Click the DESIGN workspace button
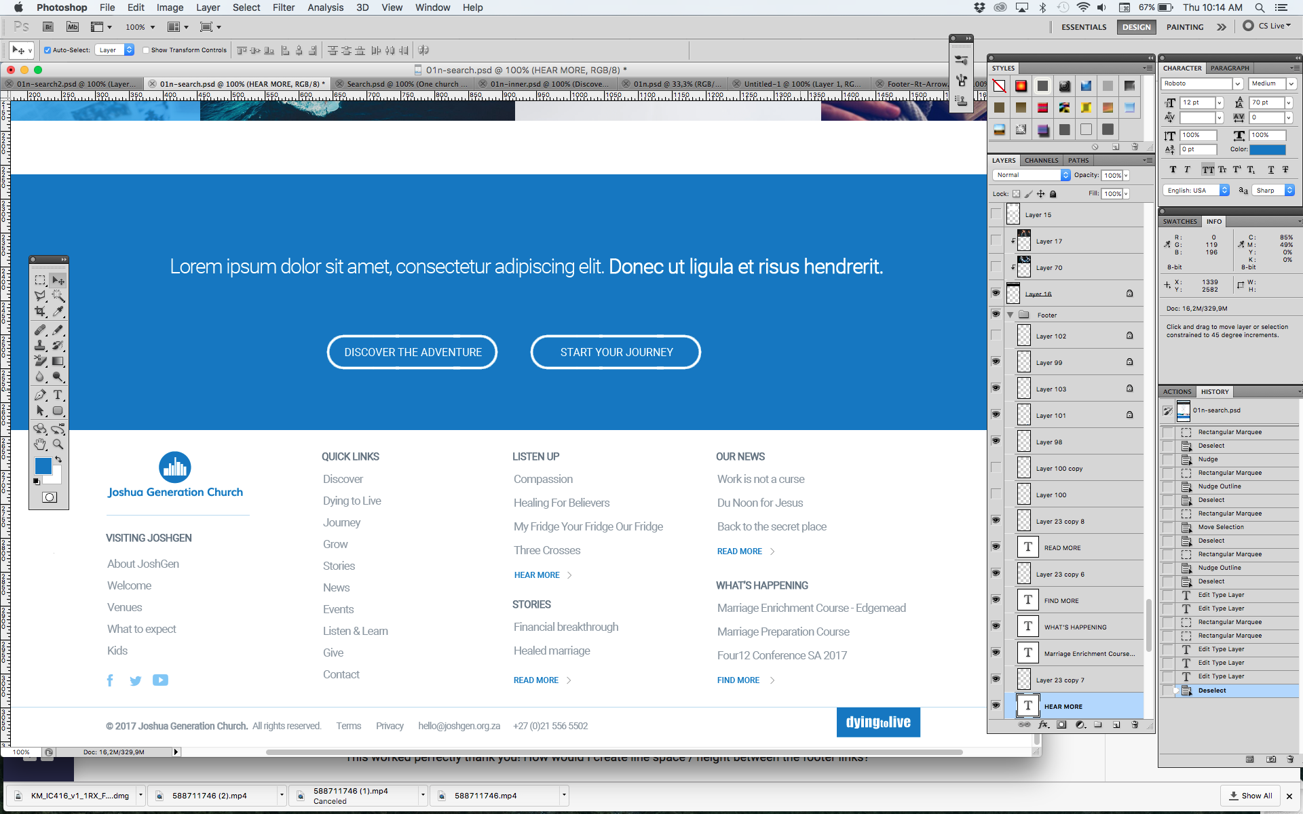This screenshot has height=814, width=1303. pyautogui.click(x=1136, y=27)
